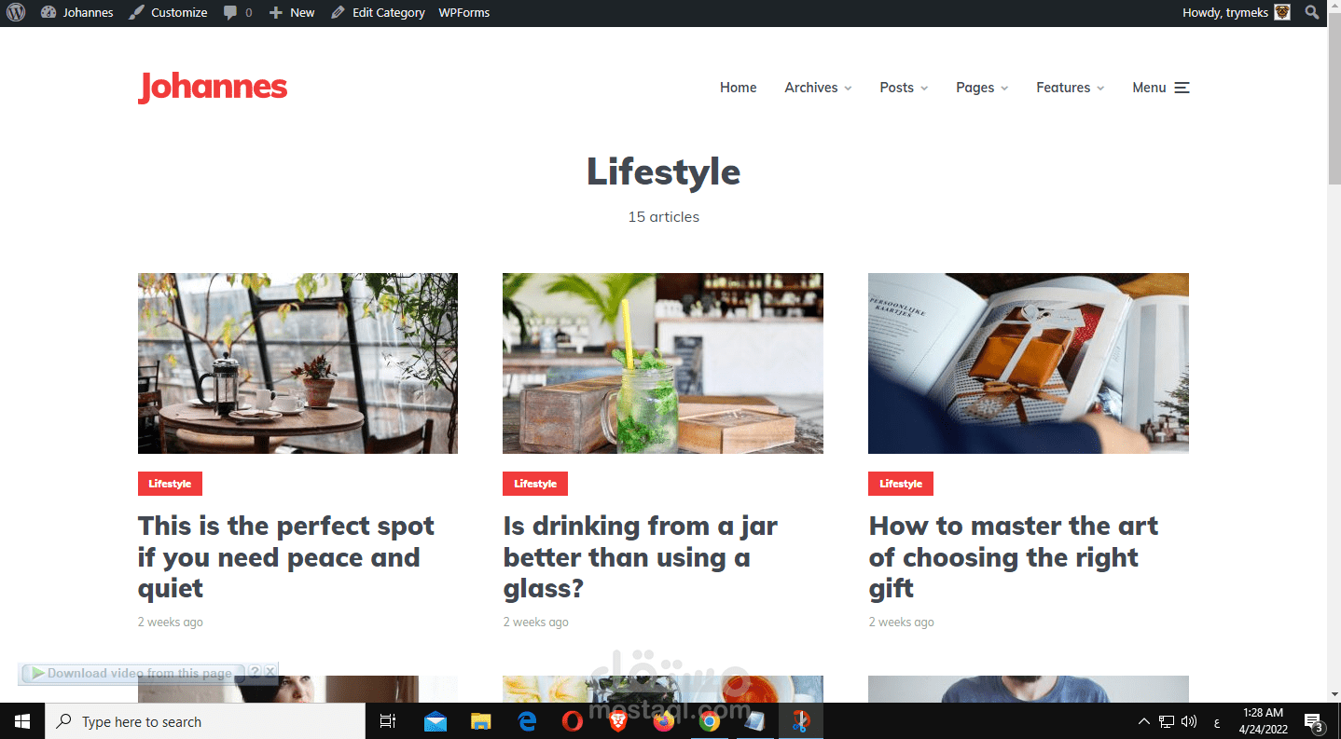The width and height of the screenshot is (1341, 739).
Task: Click the Lifestyle tag under the gift post
Action: (x=900, y=484)
